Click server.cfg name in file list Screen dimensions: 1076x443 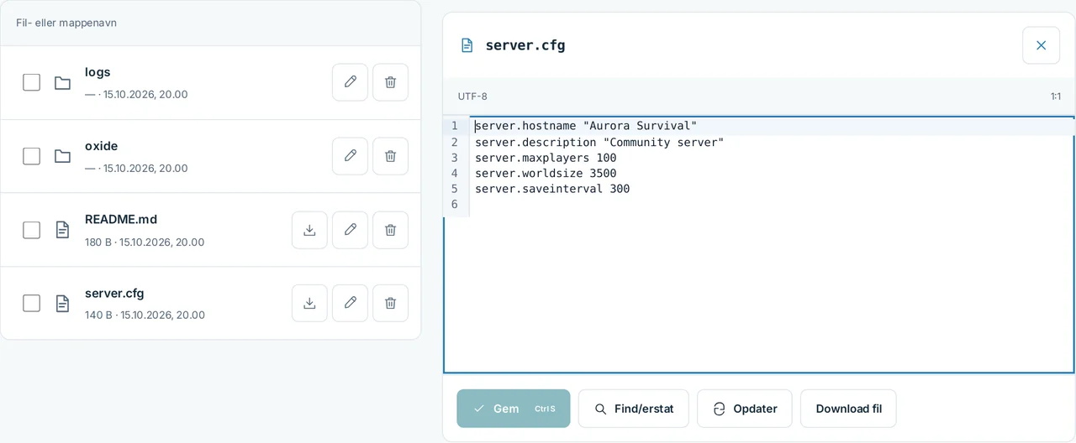click(114, 293)
